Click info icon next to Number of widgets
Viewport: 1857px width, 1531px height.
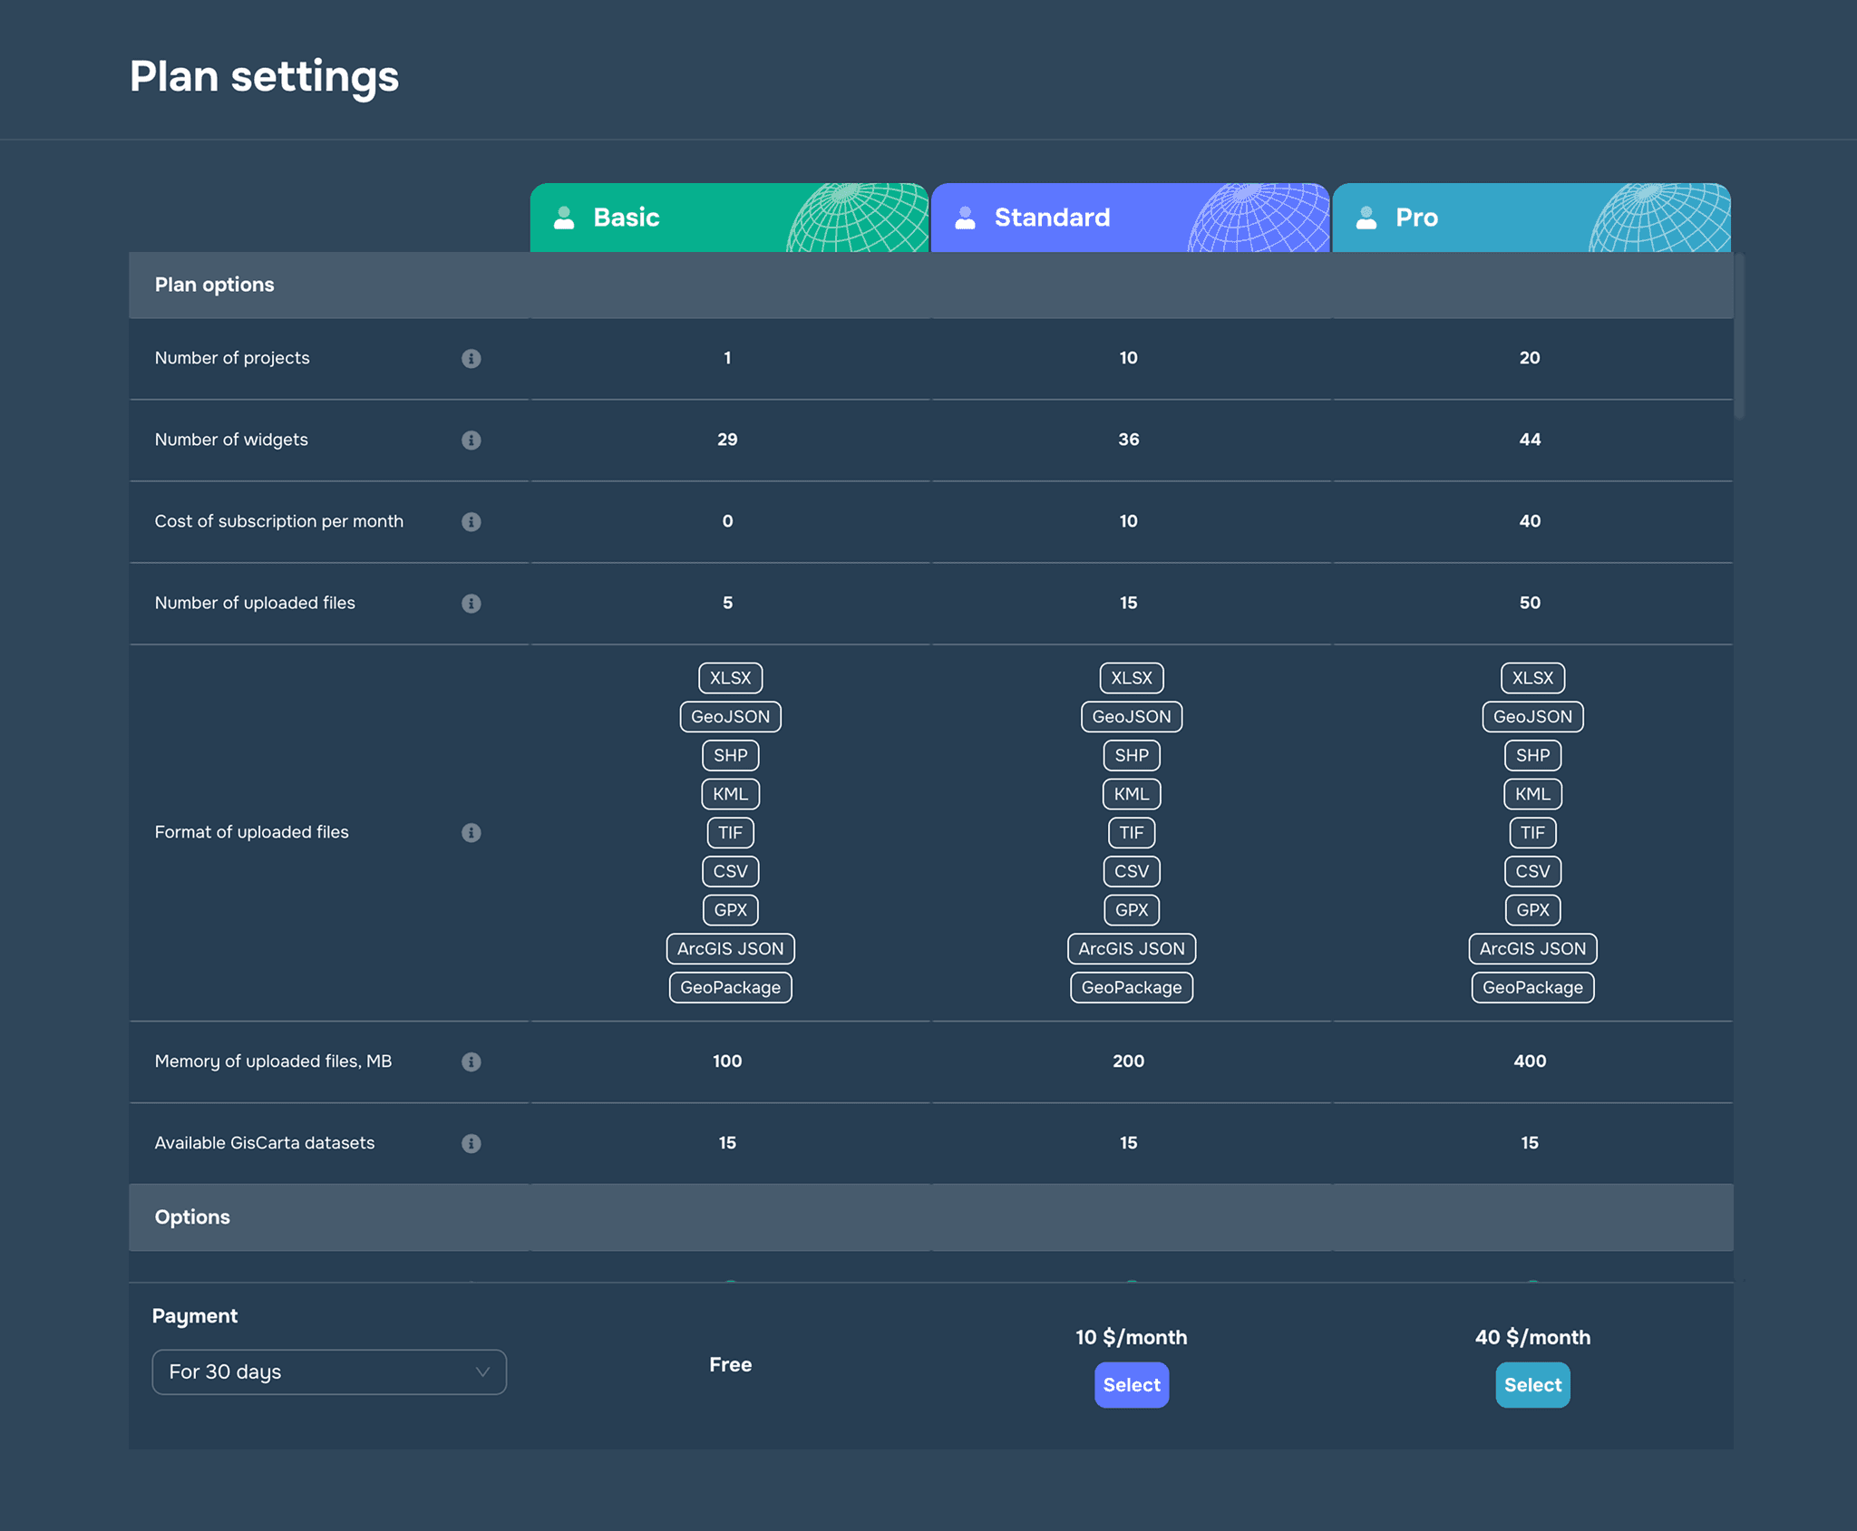471,440
